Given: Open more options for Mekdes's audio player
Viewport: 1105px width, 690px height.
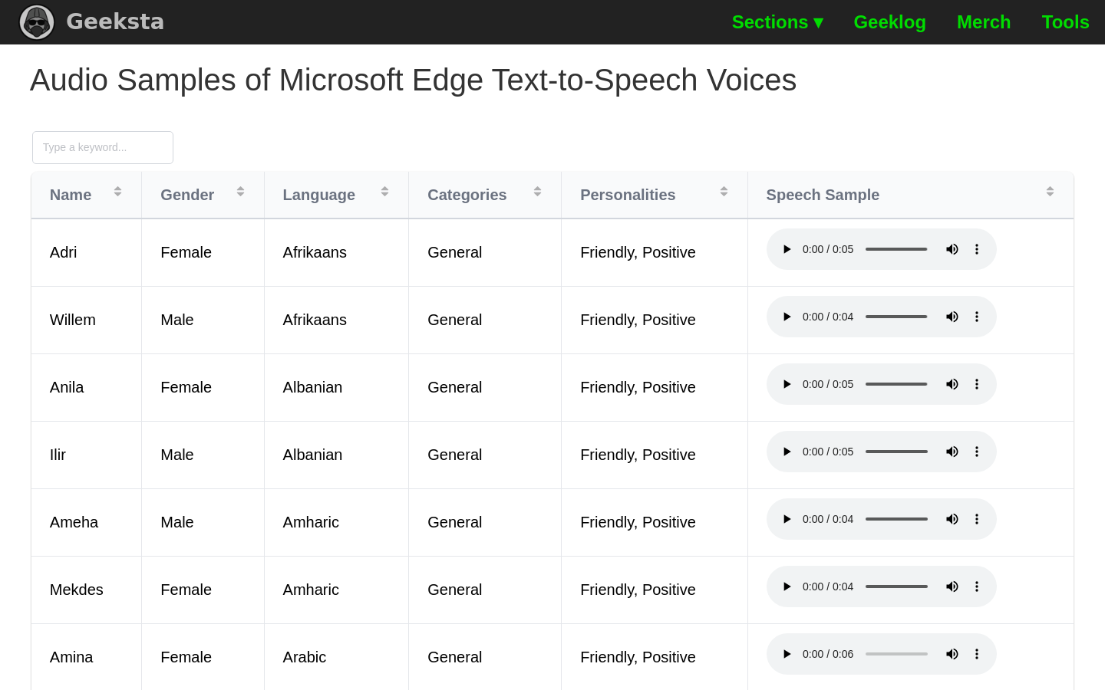Looking at the screenshot, I should tap(977, 586).
